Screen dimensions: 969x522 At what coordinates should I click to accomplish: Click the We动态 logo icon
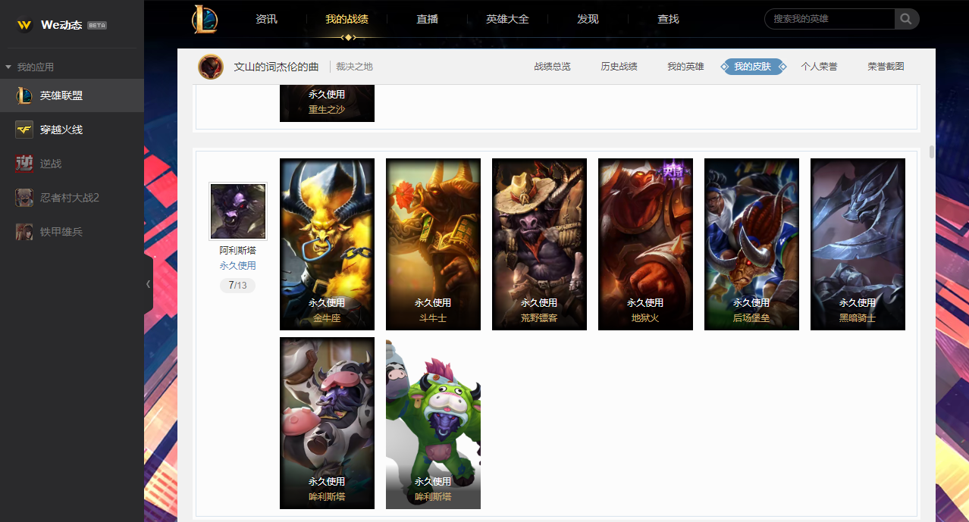(x=24, y=25)
